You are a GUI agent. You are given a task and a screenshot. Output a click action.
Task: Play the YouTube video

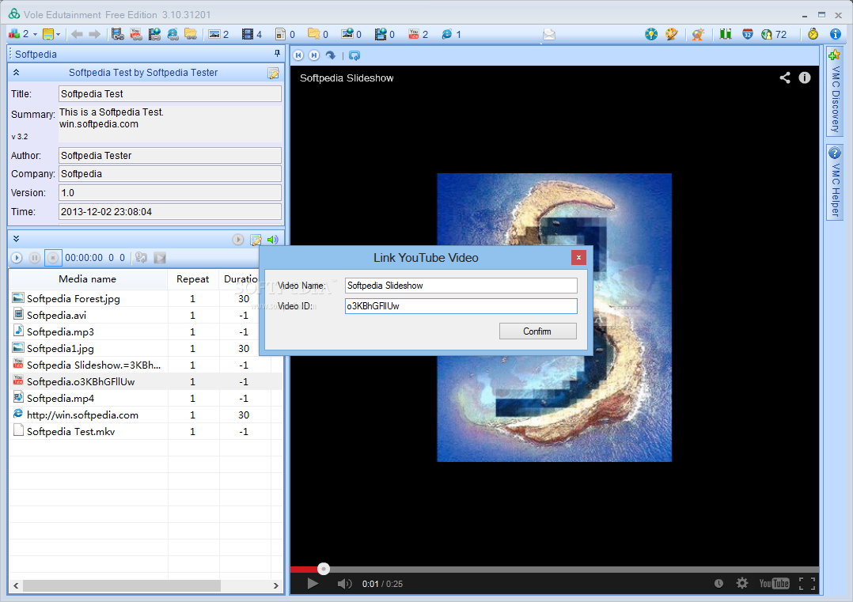pyautogui.click(x=313, y=584)
